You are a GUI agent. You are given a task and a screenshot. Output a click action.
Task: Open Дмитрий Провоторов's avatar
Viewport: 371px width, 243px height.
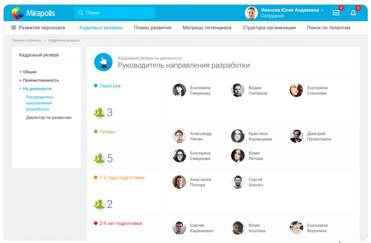pos(296,136)
